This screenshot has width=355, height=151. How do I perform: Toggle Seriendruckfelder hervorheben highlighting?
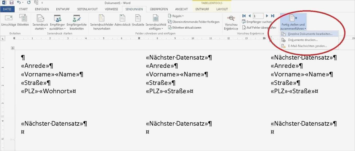(x=102, y=23)
